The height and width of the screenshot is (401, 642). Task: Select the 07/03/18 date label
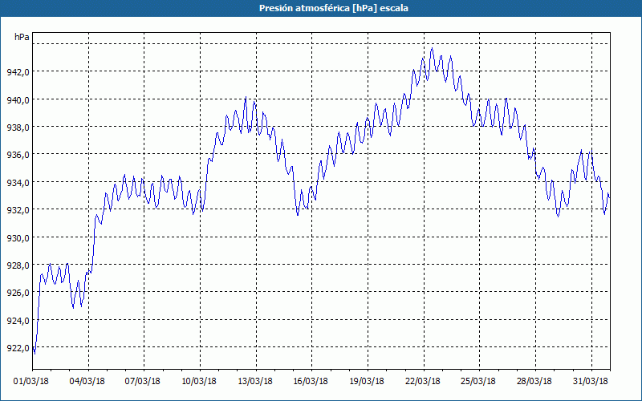143,382
